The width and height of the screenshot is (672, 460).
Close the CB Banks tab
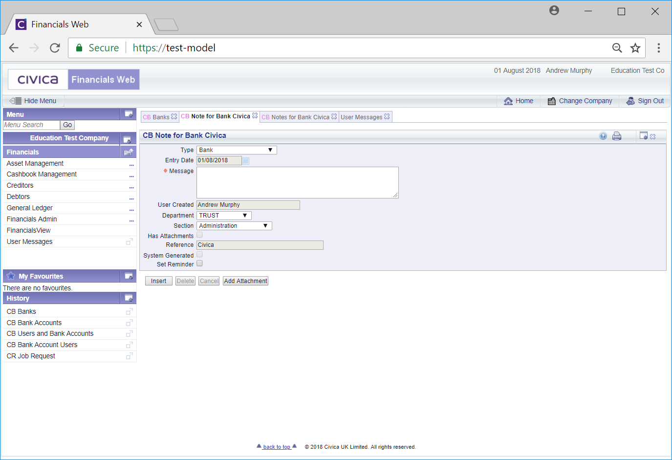pyautogui.click(x=174, y=117)
